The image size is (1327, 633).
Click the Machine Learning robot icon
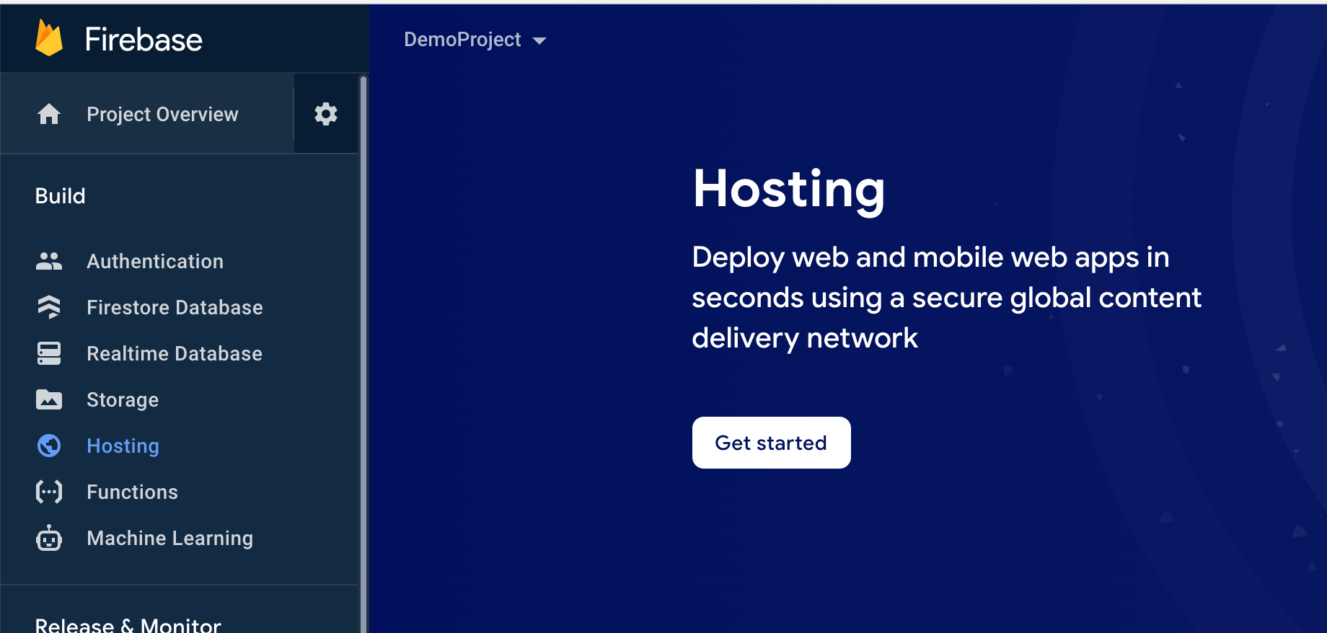[49, 538]
